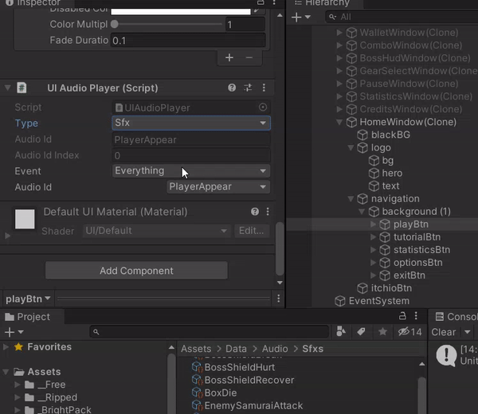478x414 pixels.
Task: Collapse HomeWindow(Clone) in Hierarchy
Action: click(x=339, y=122)
